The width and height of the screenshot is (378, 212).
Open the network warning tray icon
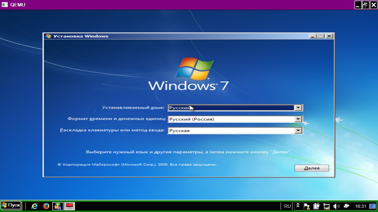[327, 206]
